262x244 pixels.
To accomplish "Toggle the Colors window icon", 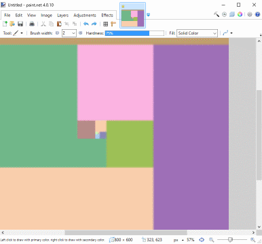I will (240, 14).
